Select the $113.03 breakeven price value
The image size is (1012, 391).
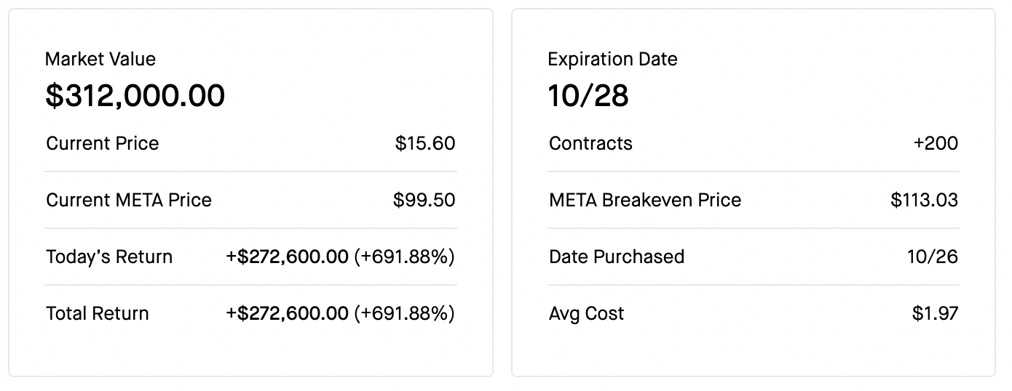click(924, 200)
